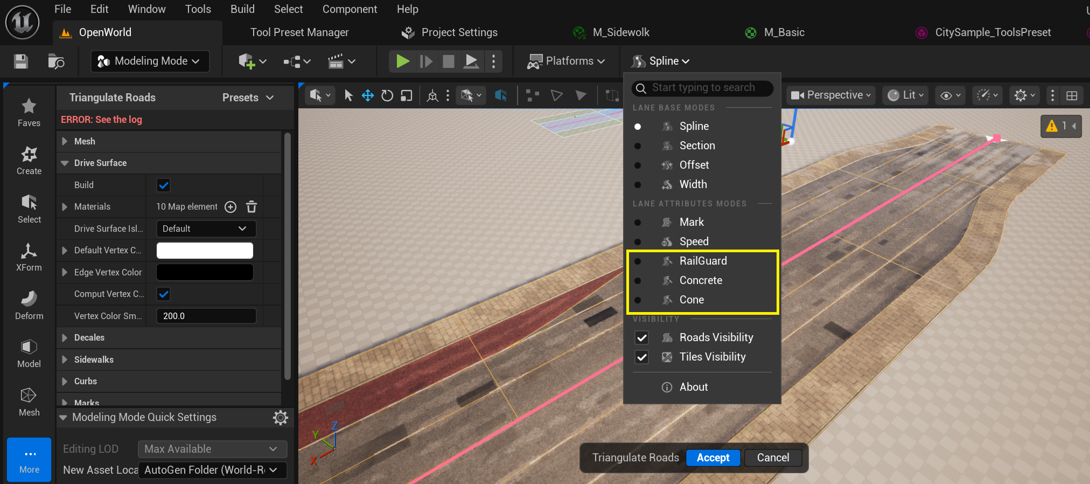Open the Tools menu
The height and width of the screenshot is (484, 1090).
click(198, 9)
